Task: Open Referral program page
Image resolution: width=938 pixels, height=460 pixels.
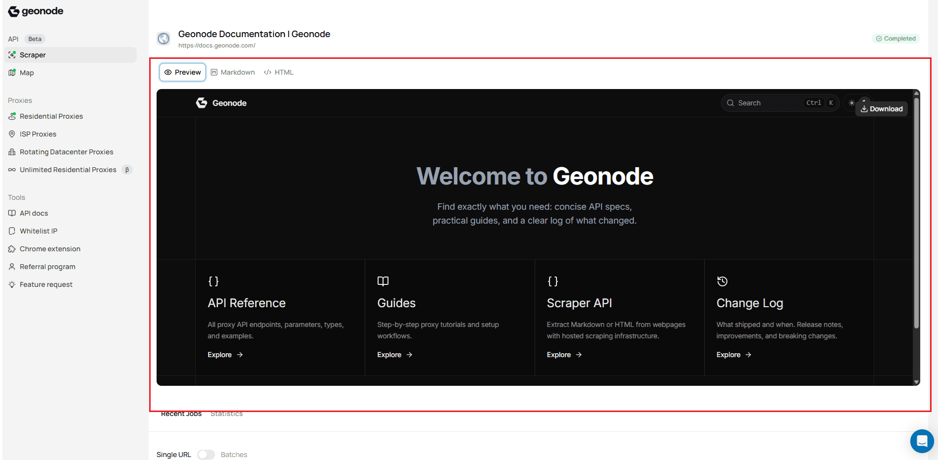Action: [x=48, y=267]
